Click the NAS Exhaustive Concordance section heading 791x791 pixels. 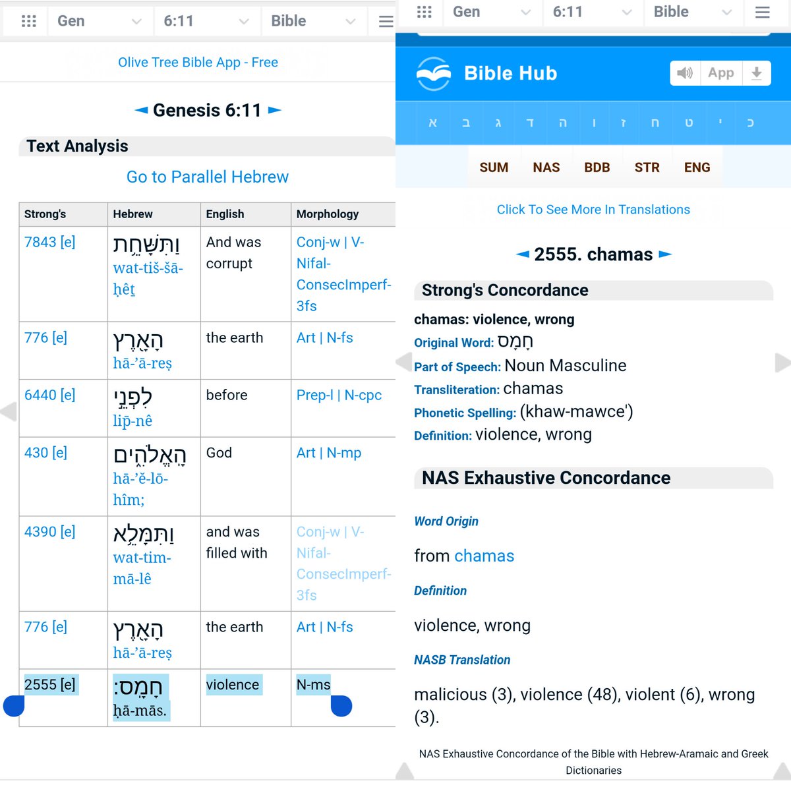pos(546,478)
